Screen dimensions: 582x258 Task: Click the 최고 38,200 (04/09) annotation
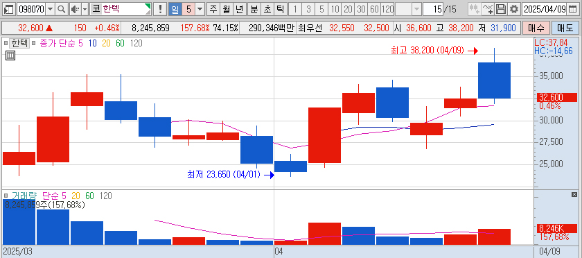pos(427,50)
